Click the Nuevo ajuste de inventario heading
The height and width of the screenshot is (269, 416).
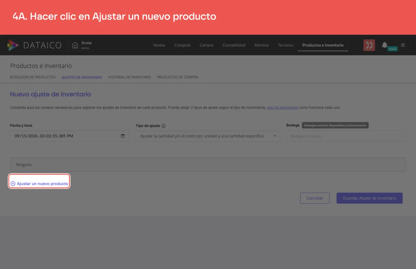coord(50,94)
